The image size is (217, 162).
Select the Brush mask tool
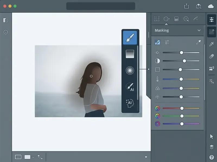tap(130, 38)
